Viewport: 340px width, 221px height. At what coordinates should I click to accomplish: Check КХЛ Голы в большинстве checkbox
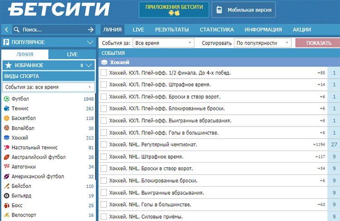pyautogui.click(x=104, y=132)
